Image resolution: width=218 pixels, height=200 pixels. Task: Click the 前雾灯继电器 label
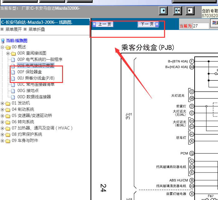(176, 194)
